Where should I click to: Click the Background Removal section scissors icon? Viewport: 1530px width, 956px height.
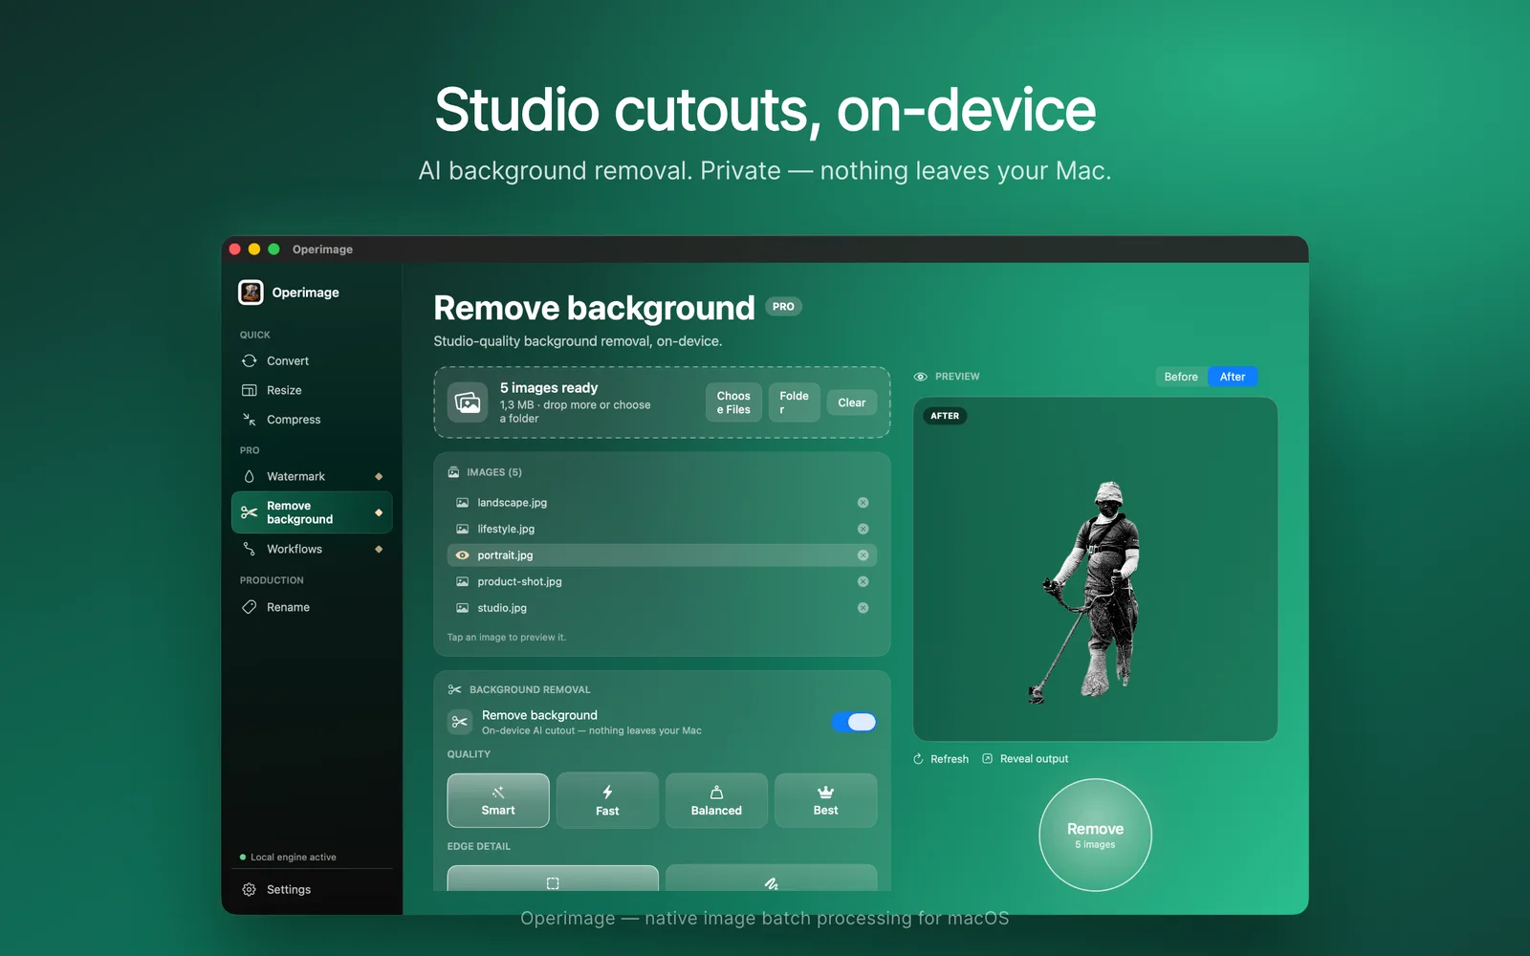pos(454,689)
